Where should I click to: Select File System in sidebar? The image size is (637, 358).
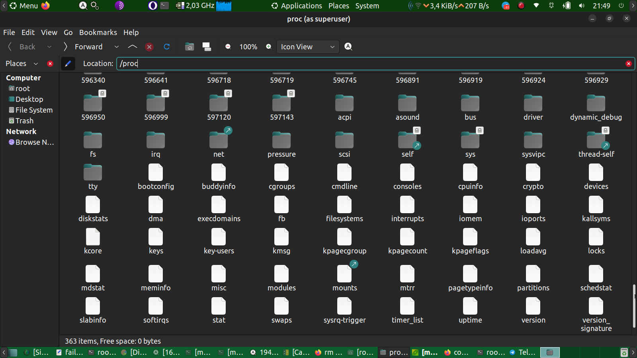pos(34,110)
